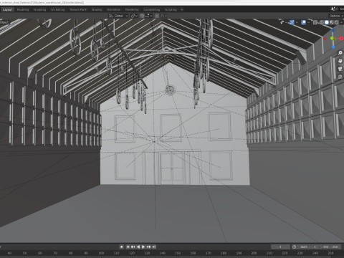Jump to previous keyframe

(x=133, y=247)
